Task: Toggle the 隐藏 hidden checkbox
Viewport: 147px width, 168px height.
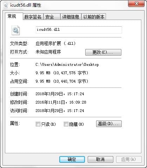Action: (x=66, y=124)
